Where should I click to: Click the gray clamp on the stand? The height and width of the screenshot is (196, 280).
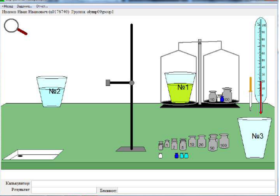(x=108, y=83)
